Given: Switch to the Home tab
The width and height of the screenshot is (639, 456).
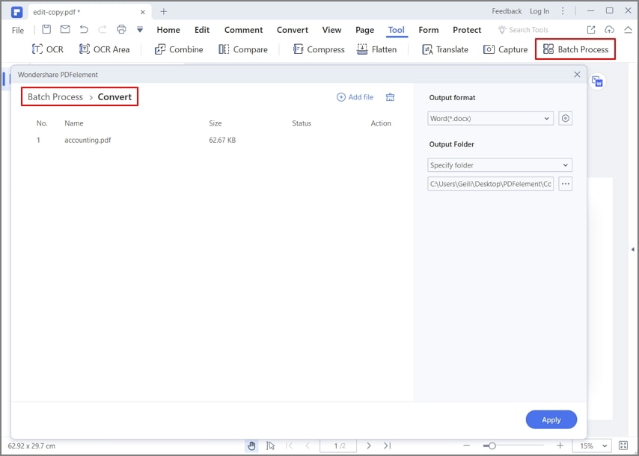Looking at the screenshot, I should 168,30.
